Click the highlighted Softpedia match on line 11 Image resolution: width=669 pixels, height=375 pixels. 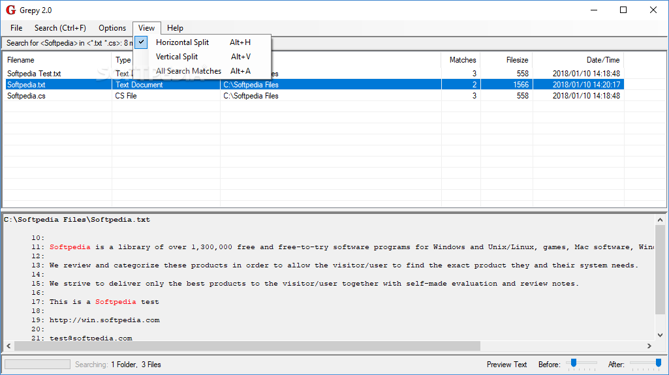[70, 247]
